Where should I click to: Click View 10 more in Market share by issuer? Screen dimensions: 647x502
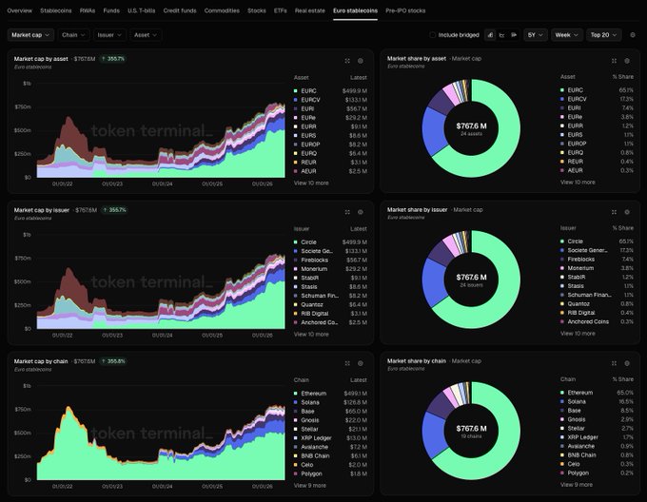click(x=578, y=334)
